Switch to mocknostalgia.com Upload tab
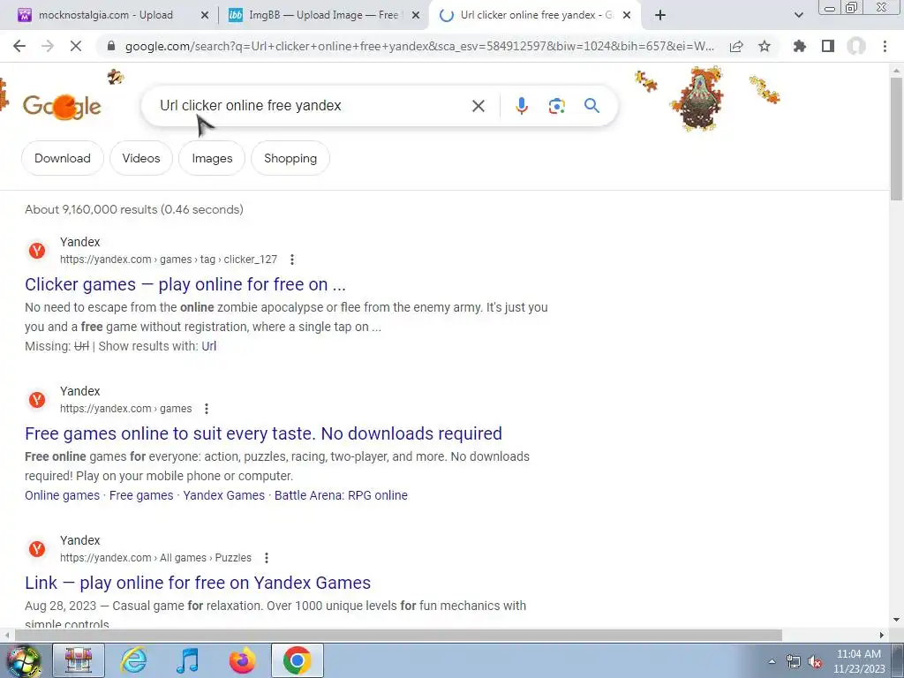This screenshot has height=678, width=904. point(106,16)
